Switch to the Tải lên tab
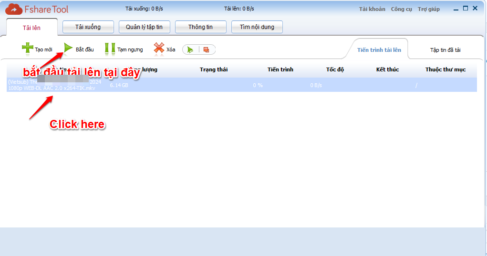This screenshot has width=487, height=256. (31, 28)
